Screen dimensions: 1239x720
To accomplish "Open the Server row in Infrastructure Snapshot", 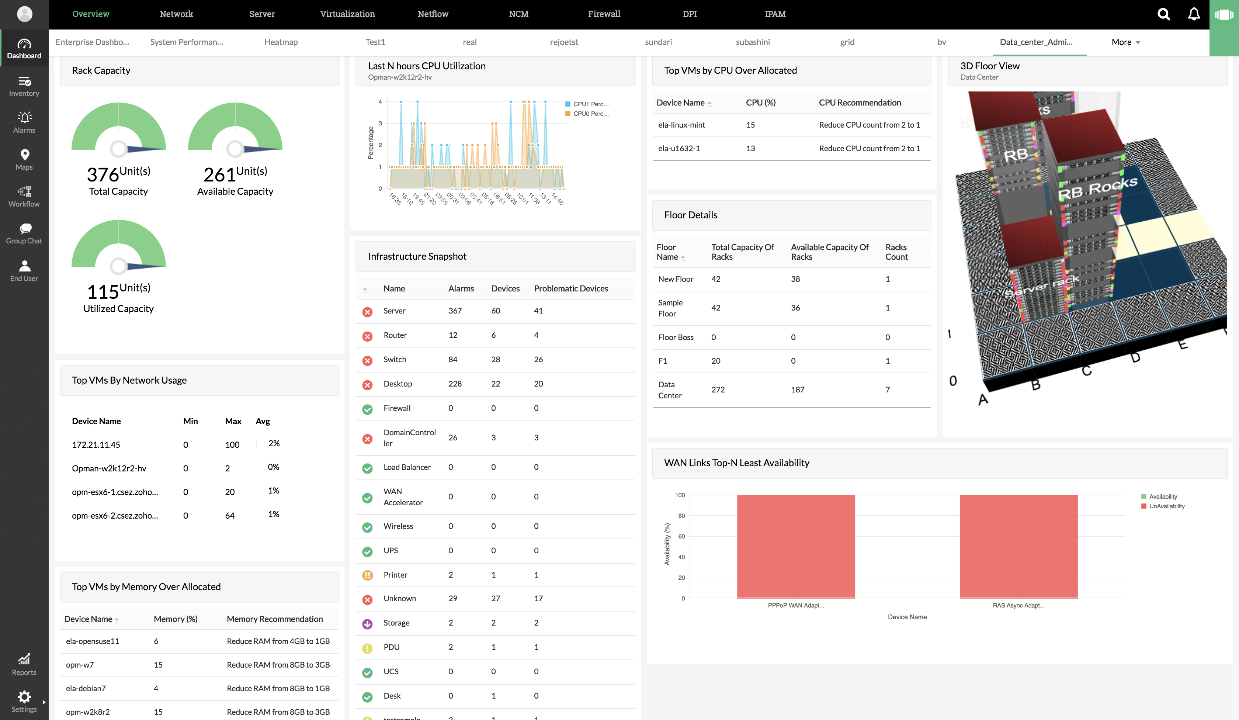I will tap(394, 311).
